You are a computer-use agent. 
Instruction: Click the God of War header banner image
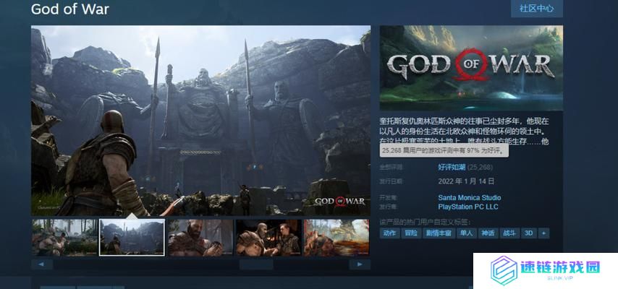click(x=471, y=68)
